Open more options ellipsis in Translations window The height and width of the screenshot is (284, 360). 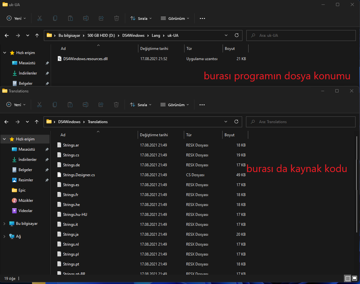tap(202, 105)
